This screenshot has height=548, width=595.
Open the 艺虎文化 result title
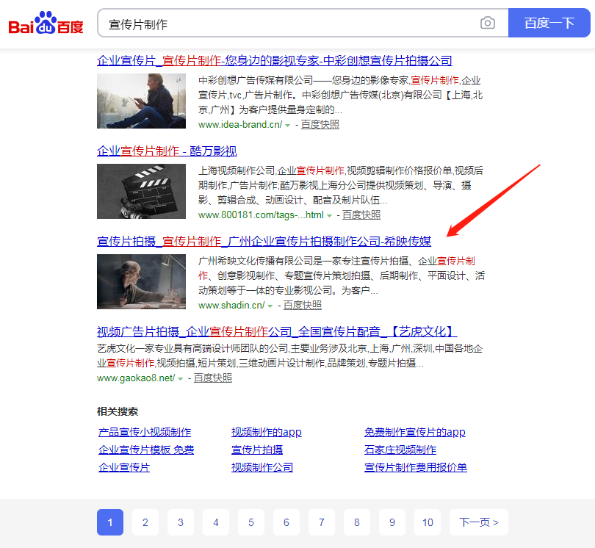(x=277, y=331)
